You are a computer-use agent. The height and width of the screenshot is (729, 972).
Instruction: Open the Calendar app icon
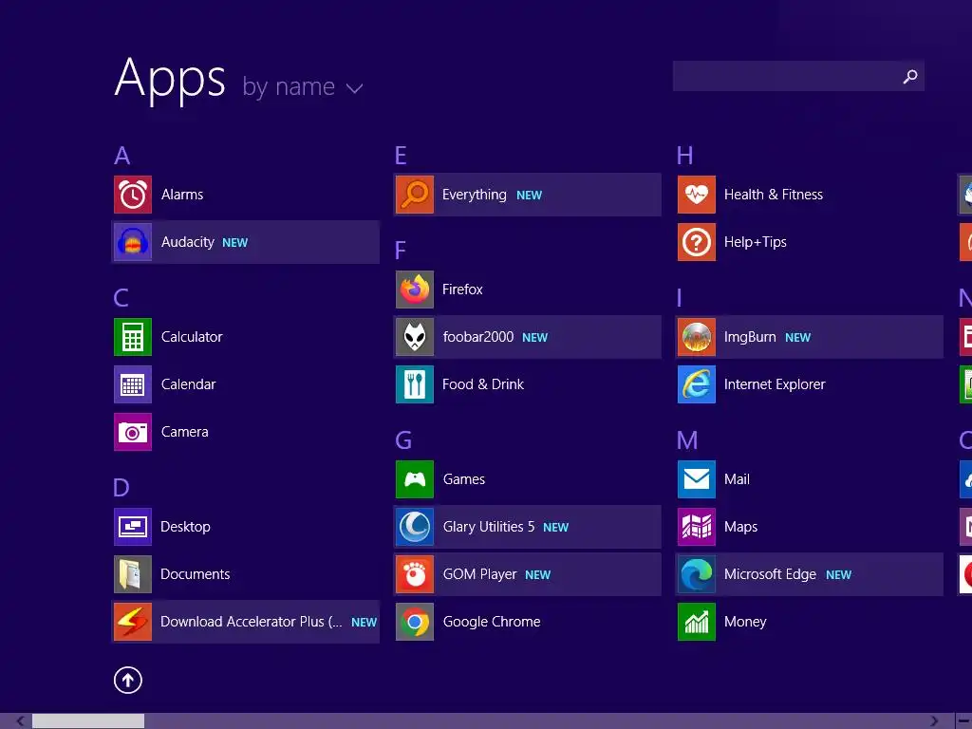pyautogui.click(x=133, y=384)
